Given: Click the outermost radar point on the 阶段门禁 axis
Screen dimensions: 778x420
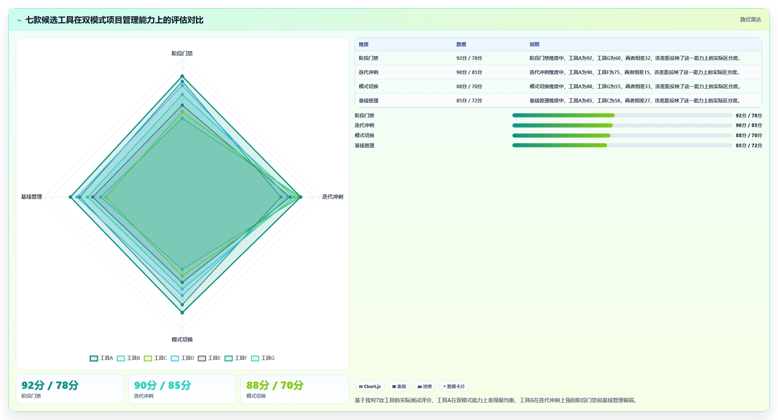Looking at the screenshot, I should tap(182, 76).
